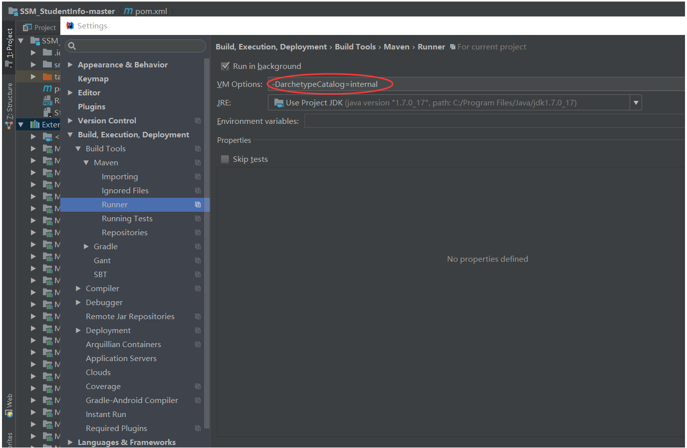Expand the Editor section
The image size is (687, 448).
click(x=70, y=93)
